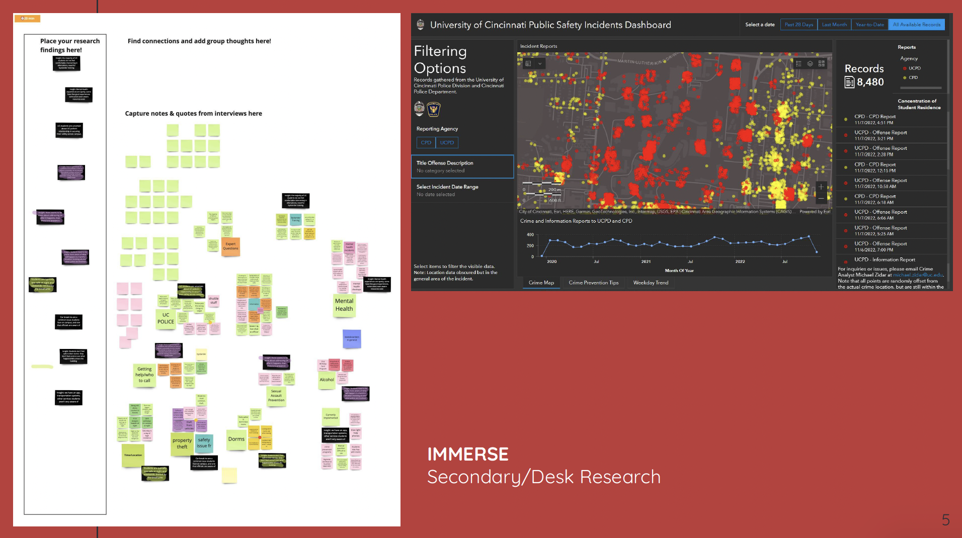Open the map layers icon
The height and width of the screenshot is (538, 962).
coord(810,64)
